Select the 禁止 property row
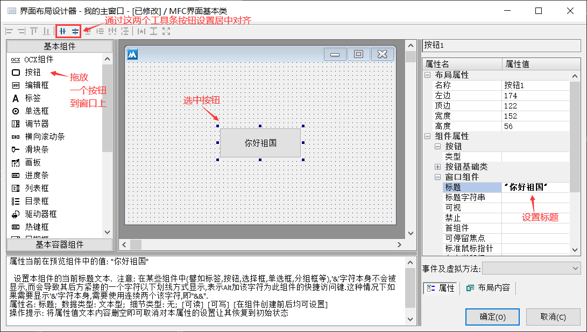587x332 pixels. [x=506, y=218]
